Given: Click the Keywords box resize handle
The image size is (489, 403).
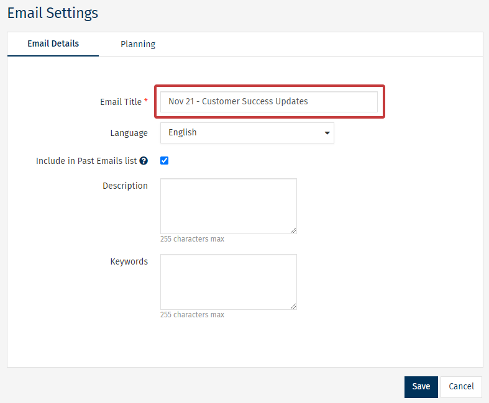Looking at the screenshot, I should (293, 306).
